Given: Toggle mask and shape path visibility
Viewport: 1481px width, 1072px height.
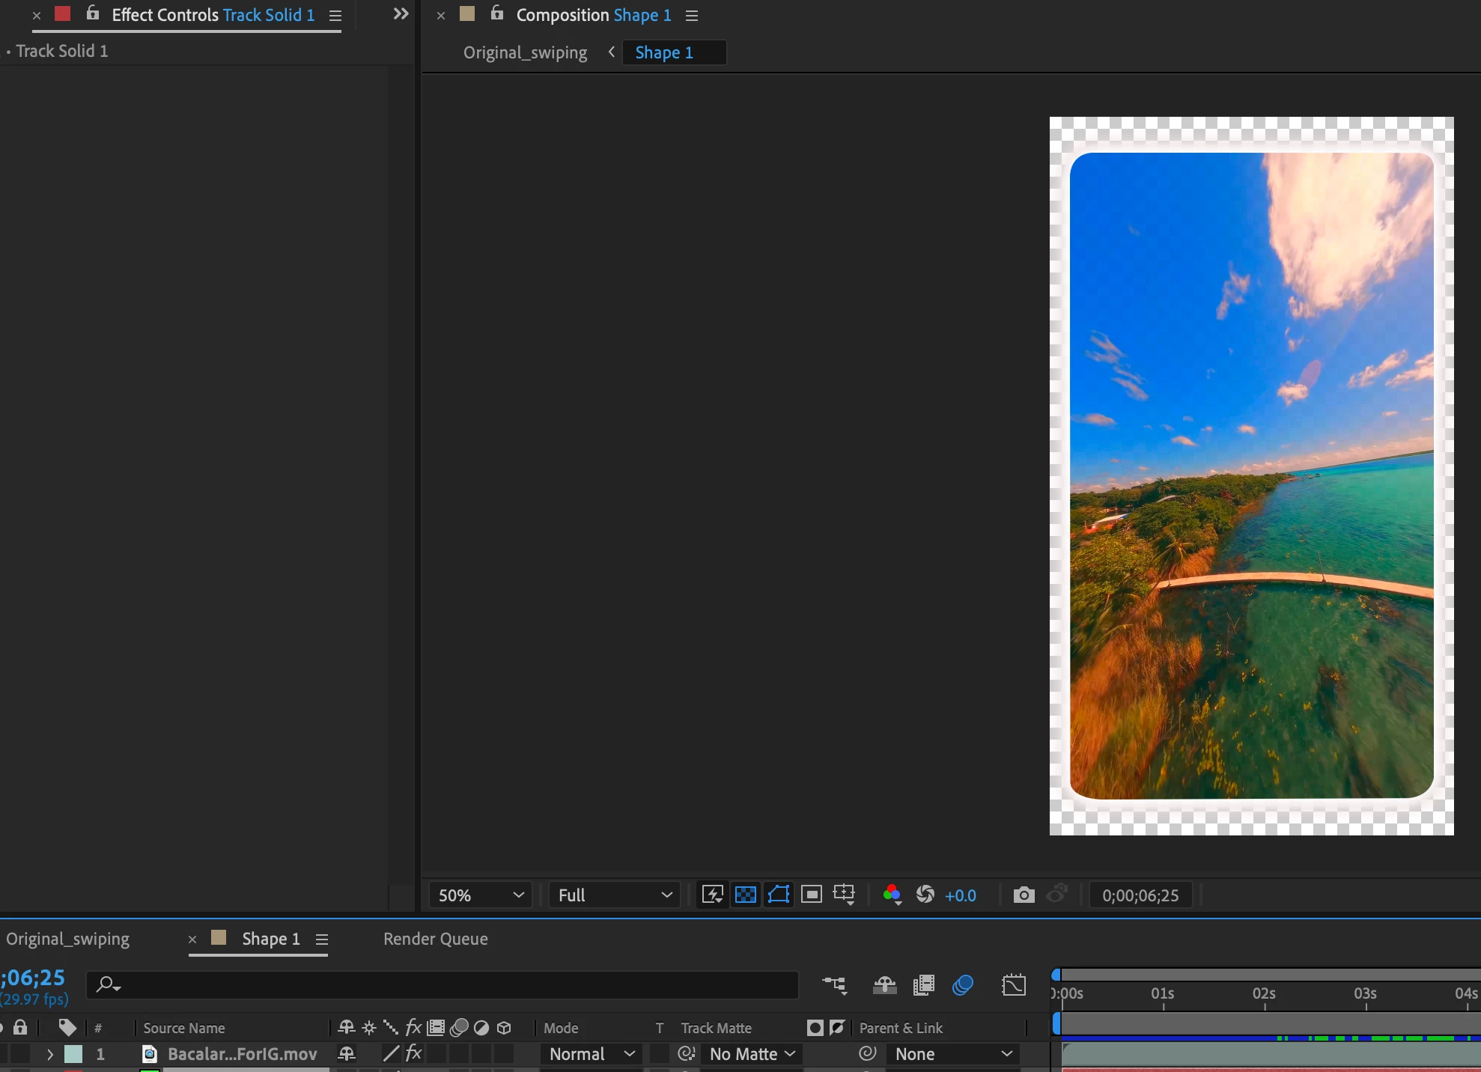Looking at the screenshot, I should click(x=779, y=895).
